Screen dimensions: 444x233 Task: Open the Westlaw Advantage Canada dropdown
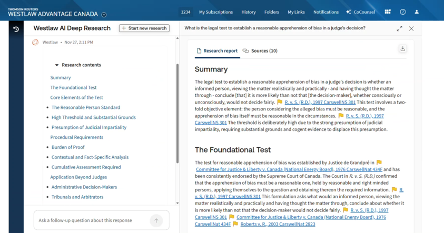(x=104, y=15)
